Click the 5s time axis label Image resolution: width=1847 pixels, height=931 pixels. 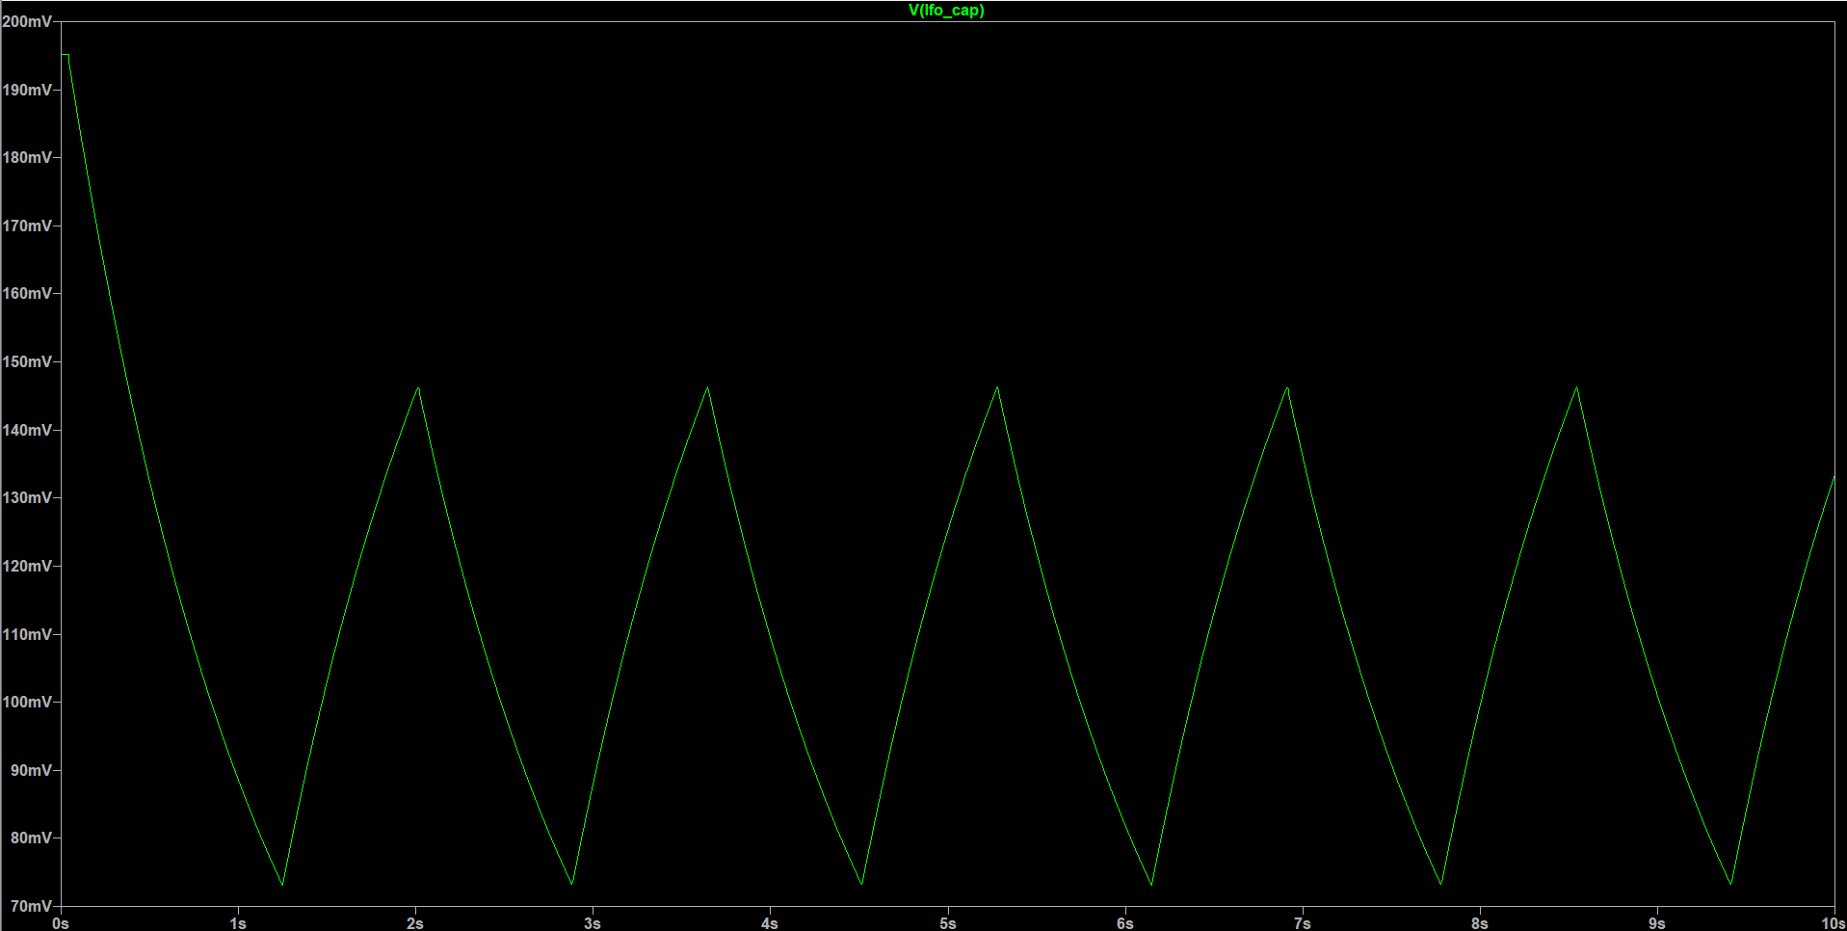click(948, 923)
